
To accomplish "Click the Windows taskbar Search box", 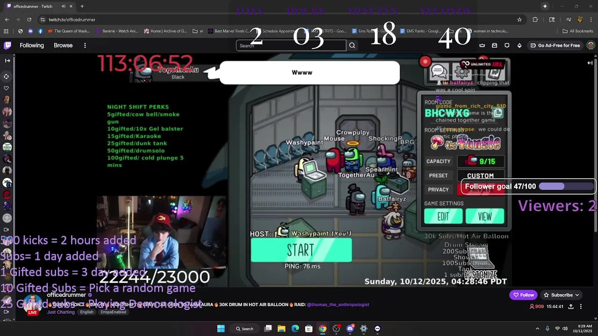I will (245, 329).
